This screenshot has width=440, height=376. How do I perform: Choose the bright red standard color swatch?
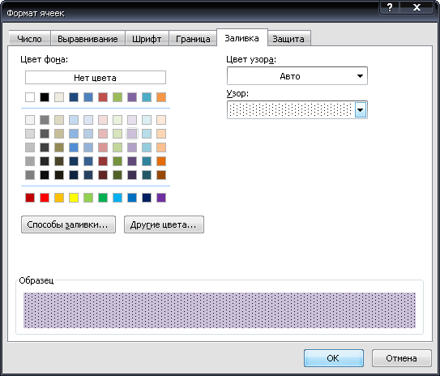45,198
